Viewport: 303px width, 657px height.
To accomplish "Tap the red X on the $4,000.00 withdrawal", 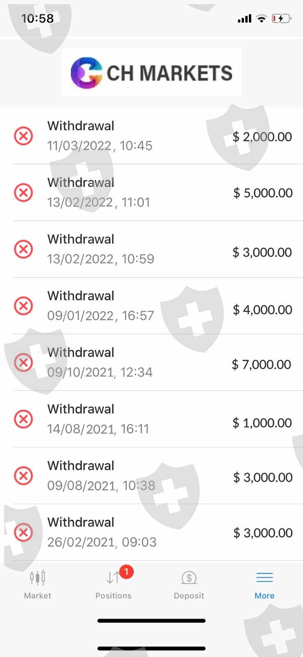I will 23,306.
